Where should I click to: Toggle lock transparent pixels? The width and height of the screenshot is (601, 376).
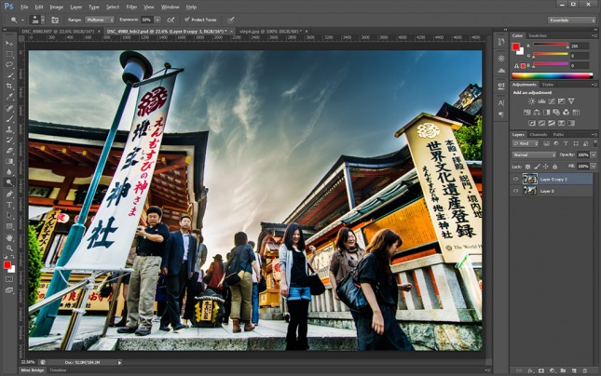(527, 167)
